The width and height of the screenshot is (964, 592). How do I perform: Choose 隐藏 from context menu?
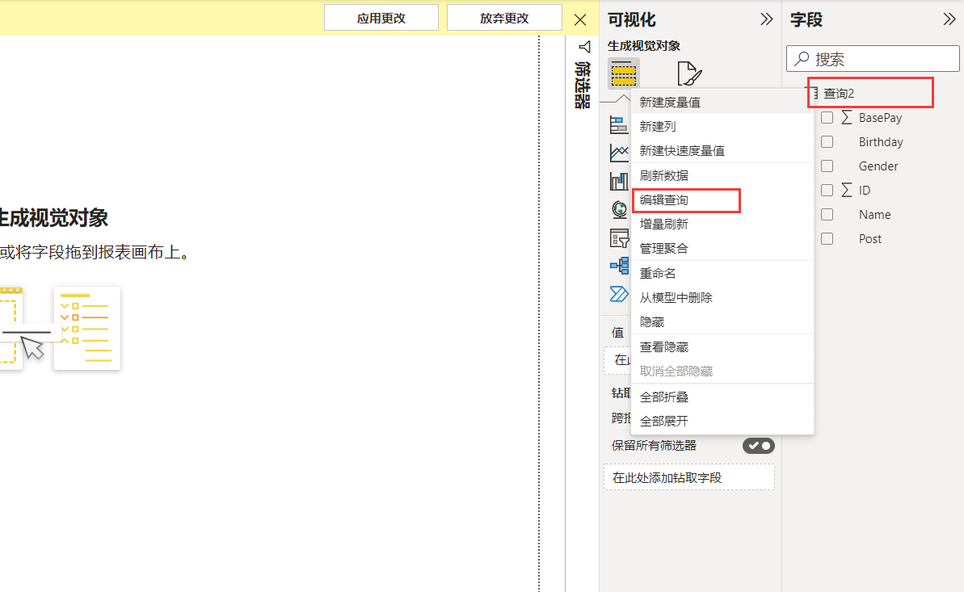click(722, 321)
